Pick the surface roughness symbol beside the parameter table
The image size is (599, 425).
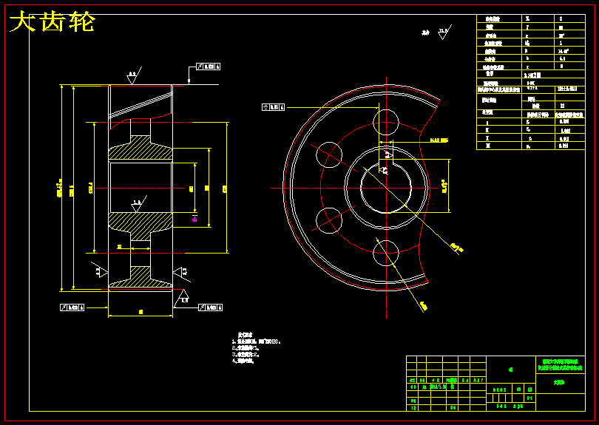(x=444, y=33)
